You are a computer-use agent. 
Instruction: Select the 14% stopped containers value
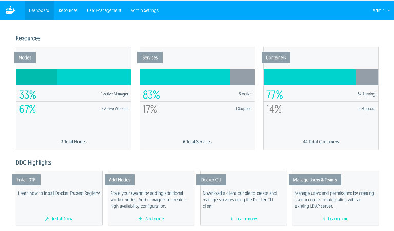pyautogui.click(x=274, y=109)
